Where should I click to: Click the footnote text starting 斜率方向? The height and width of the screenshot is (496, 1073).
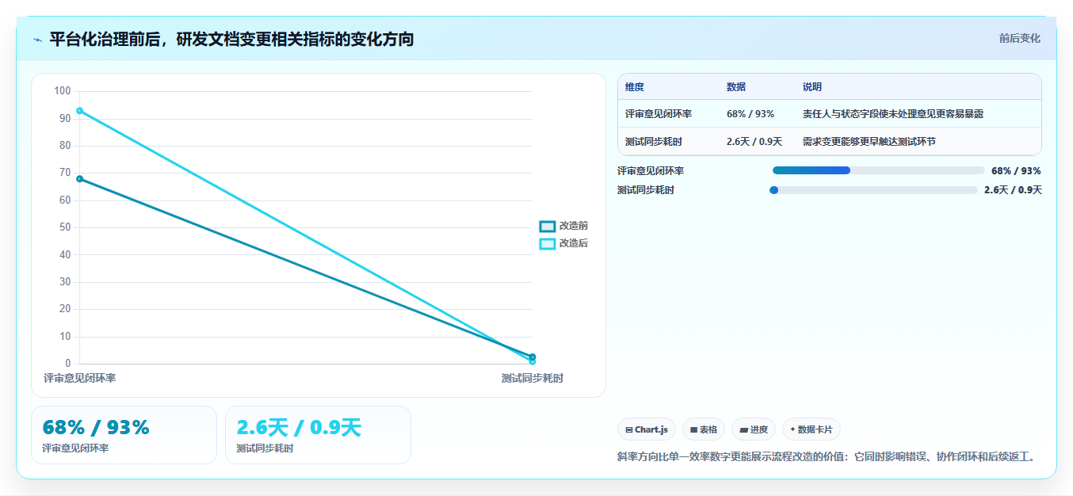pos(826,457)
